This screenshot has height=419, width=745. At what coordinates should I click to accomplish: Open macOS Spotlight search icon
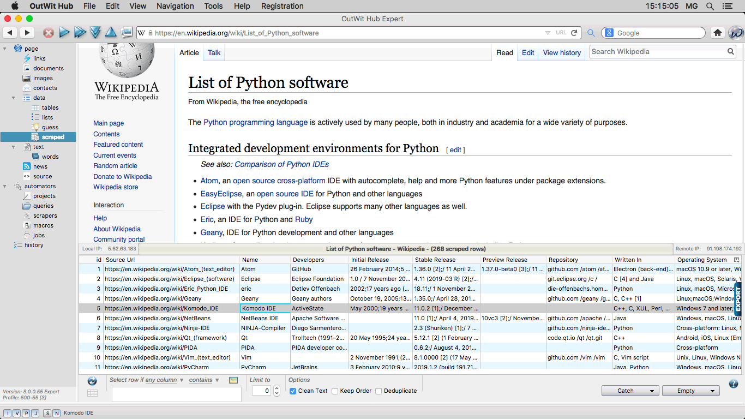[710, 6]
